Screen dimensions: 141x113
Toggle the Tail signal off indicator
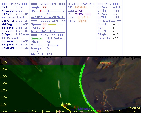pyautogui.click(x=115, y=28)
